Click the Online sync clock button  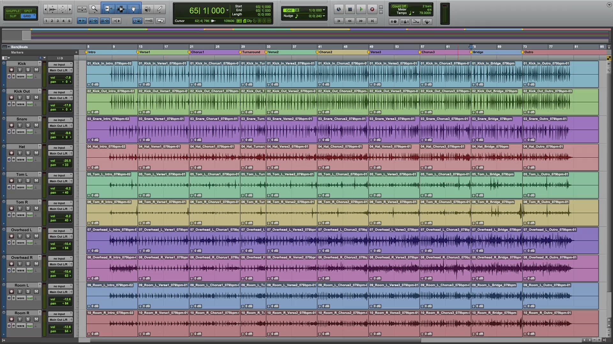(x=339, y=9)
